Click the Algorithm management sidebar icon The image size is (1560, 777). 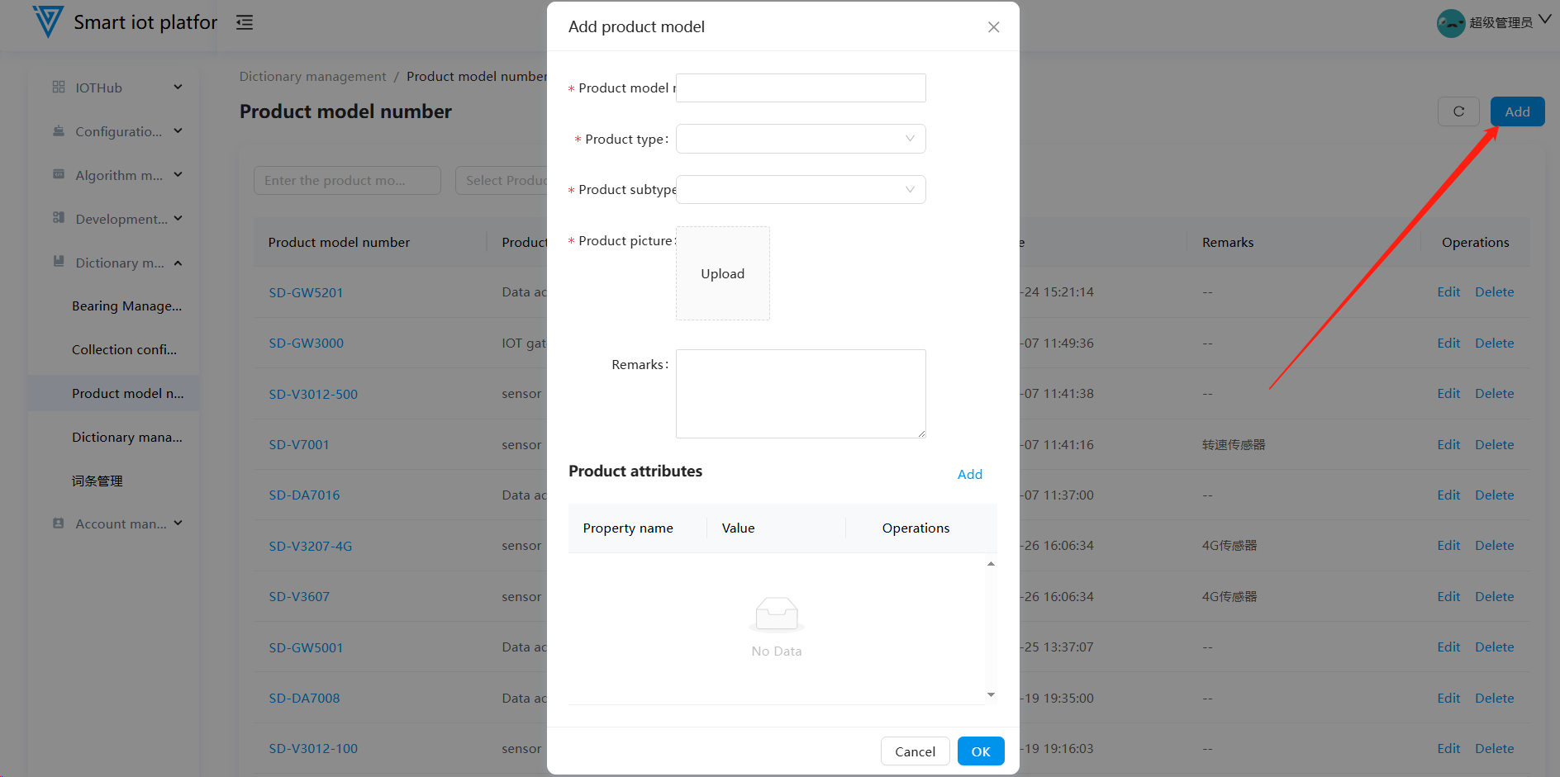pos(59,174)
